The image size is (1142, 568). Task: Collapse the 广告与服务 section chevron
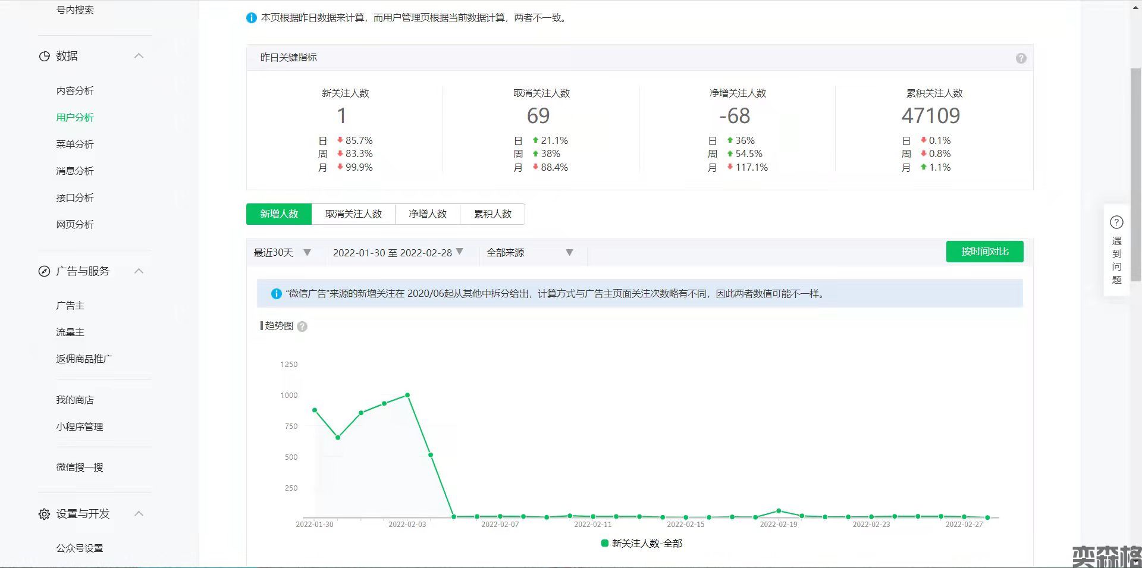pyautogui.click(x=139, y=271)
